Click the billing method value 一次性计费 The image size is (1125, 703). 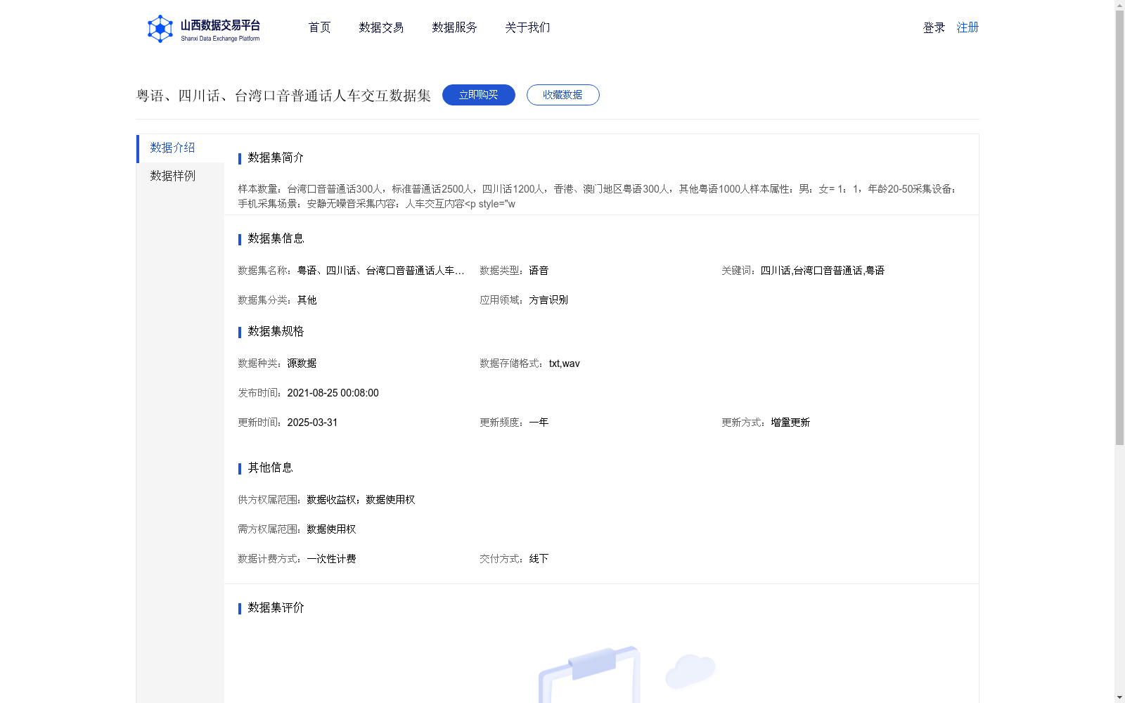pos(331,559)
